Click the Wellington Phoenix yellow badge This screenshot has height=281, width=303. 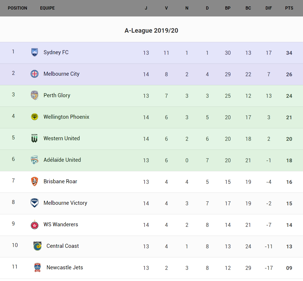click(35, 117)
